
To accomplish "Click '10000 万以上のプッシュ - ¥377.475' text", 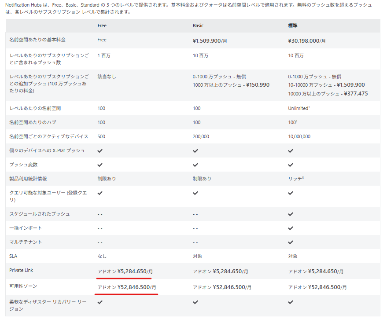I will point(328,94).
